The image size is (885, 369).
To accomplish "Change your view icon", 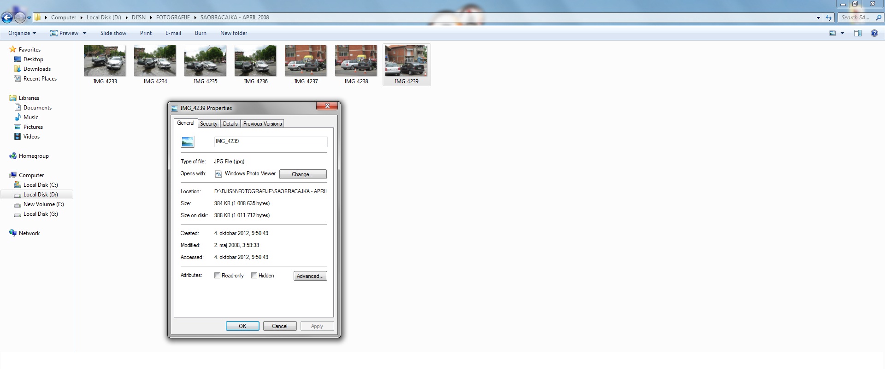I will [832, 33].
